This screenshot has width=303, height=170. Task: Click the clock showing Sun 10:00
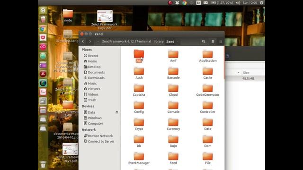tap(250, 3)
